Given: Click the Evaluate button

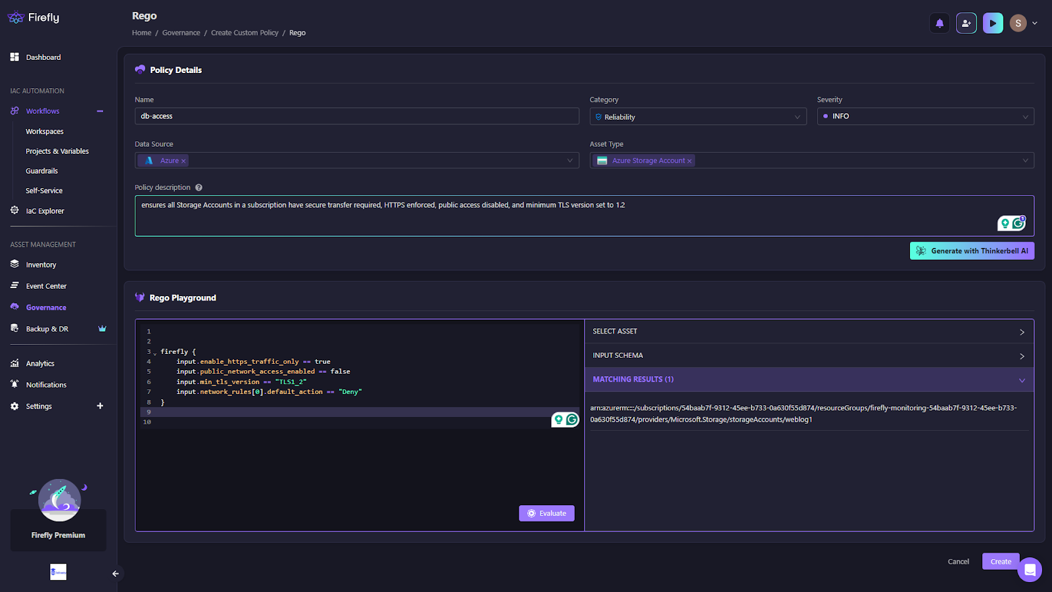Looking at the screenshot, I should coord(546,514).
